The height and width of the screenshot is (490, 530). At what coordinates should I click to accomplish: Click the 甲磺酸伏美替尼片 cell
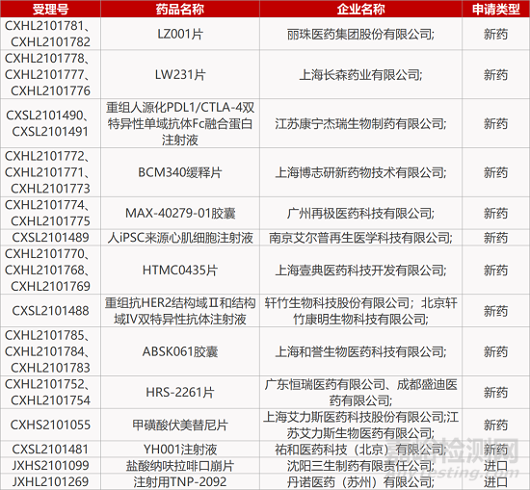180,425
